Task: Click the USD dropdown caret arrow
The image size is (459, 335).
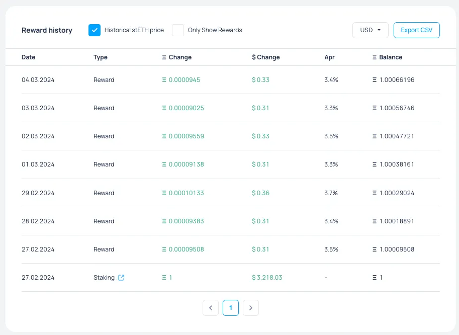Action: (x=379, y=30)
